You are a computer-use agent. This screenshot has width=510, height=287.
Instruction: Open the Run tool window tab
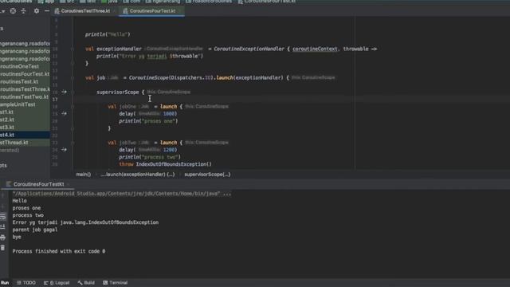pos(5,283)
